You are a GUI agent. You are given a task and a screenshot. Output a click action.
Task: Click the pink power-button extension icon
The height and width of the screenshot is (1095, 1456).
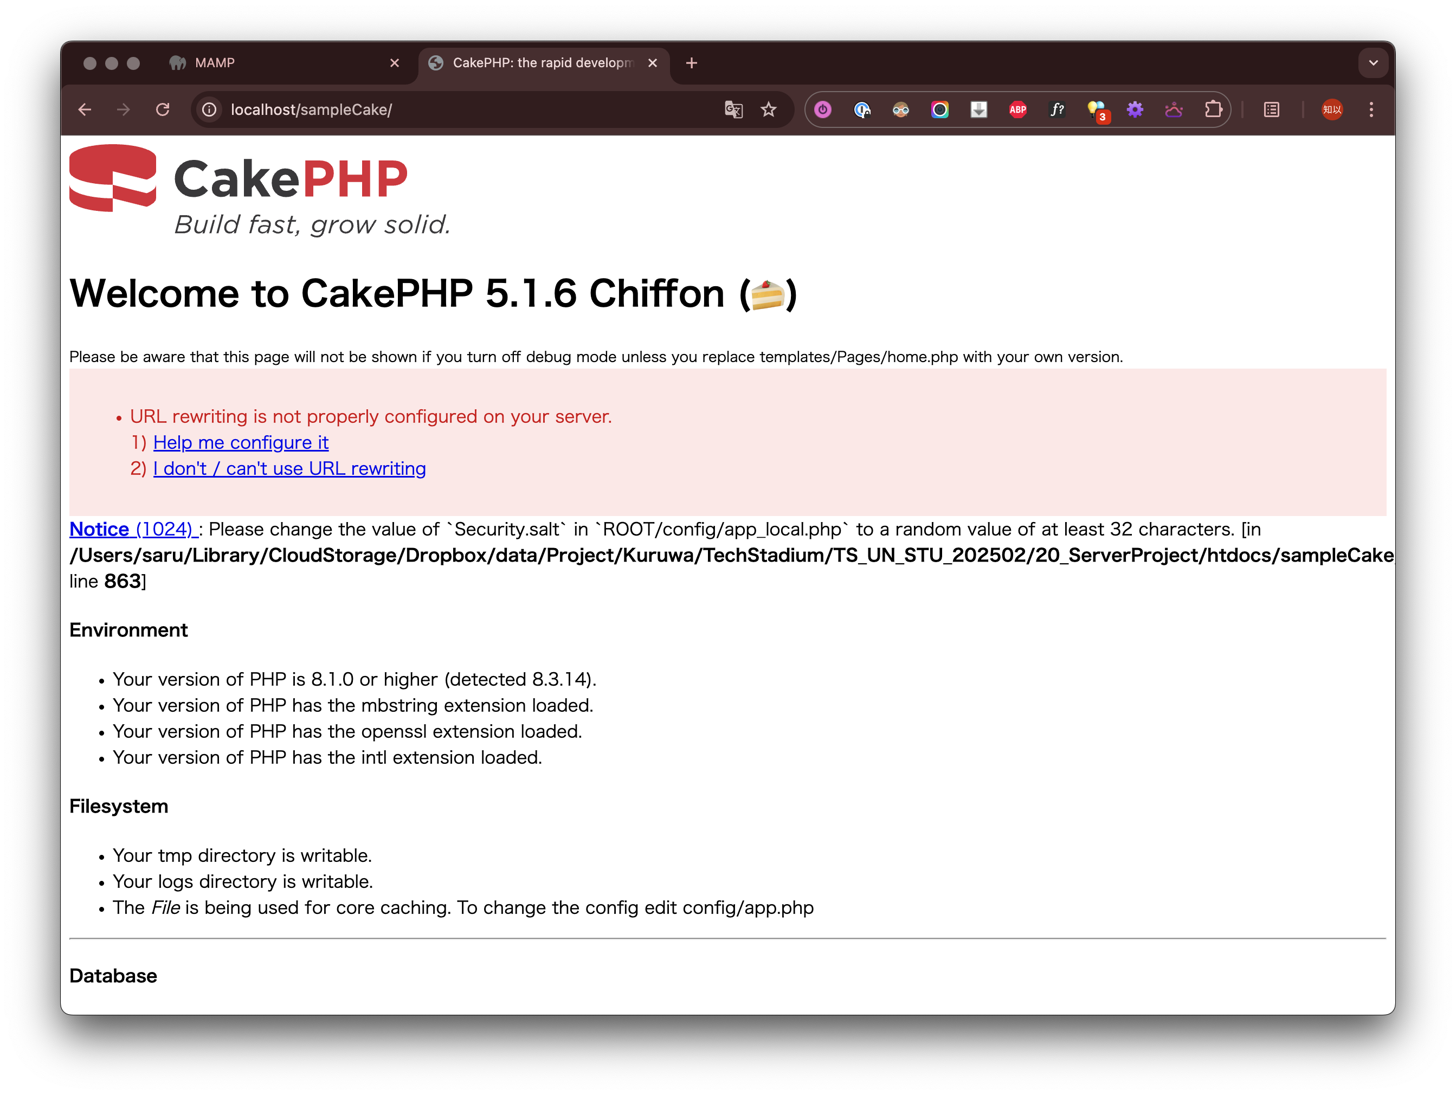(823, 110)
